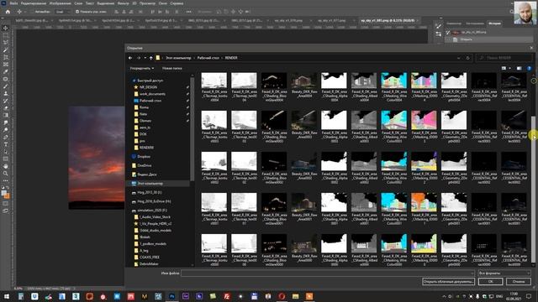538x302 pixels.
Task: Toggle Quick Mask mode button
Action: (x=6, y=203)
